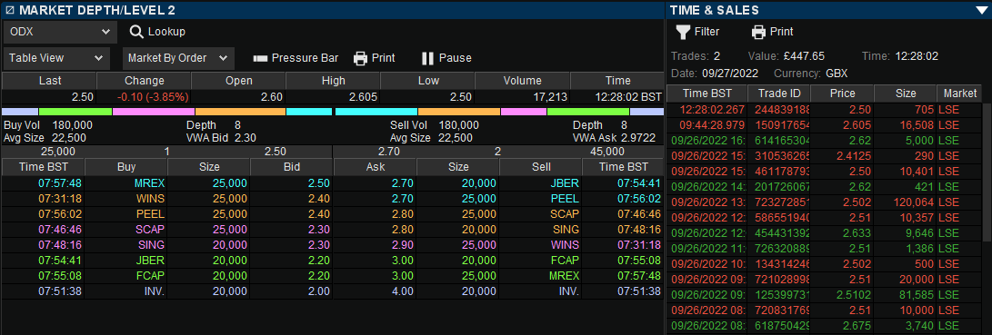
Task: Select the SING buy order
Action: coord(166,245)
